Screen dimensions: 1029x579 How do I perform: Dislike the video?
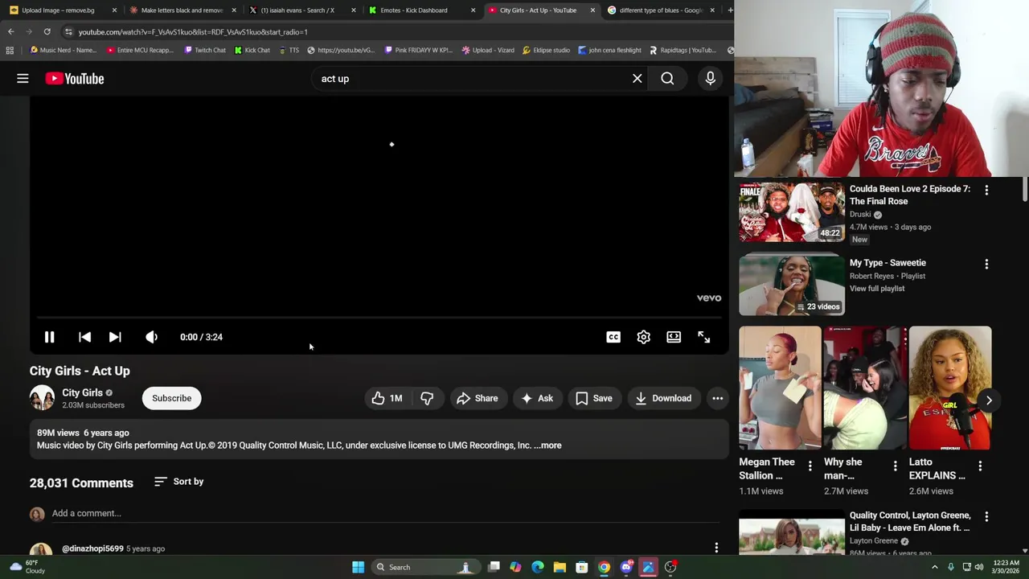click(427, 398)
